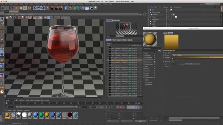Click the Model mode cube icon in left sidebar
Screen dimensions: 223x125
click(x=2, y=19)
